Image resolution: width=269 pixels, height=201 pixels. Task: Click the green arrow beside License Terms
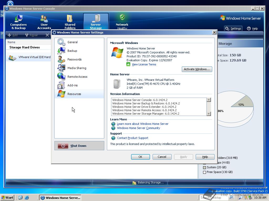click(128, 64)
